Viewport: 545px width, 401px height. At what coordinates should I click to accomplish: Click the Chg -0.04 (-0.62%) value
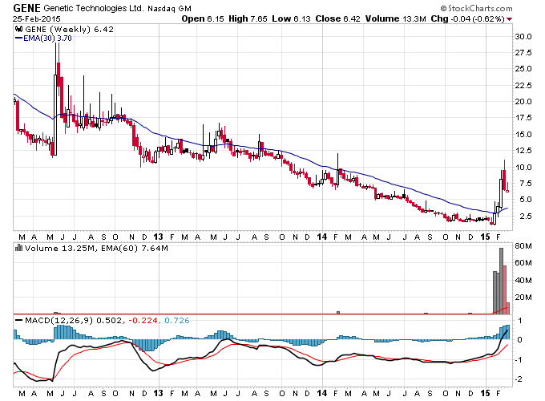pos(468,18)
